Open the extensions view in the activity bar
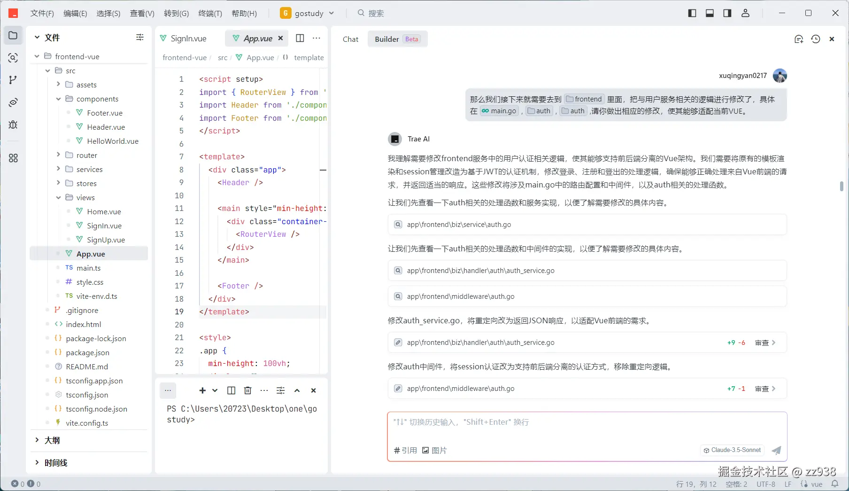 point(13,158)
